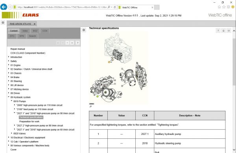Expand the Introduction node
Viewport: 236px width, 153px height.
9,57
